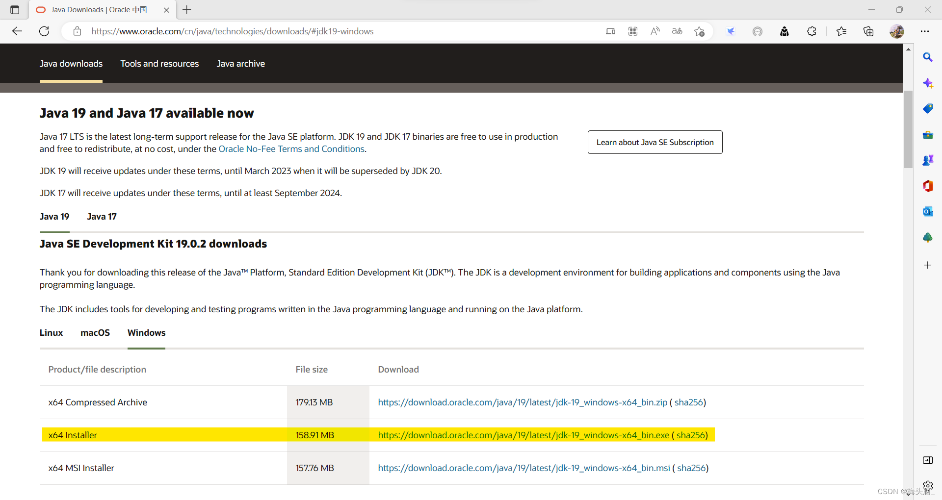Open the Favorites list icon
942x500 pixels.
point(841,31)
